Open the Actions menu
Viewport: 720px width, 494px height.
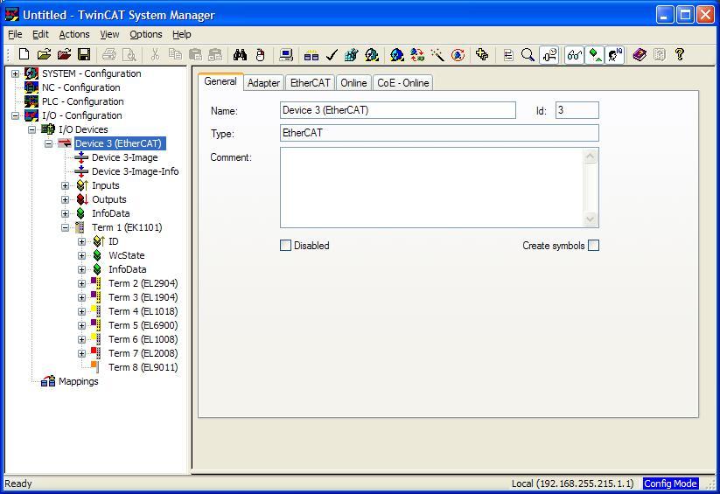(x=74, y=34)
